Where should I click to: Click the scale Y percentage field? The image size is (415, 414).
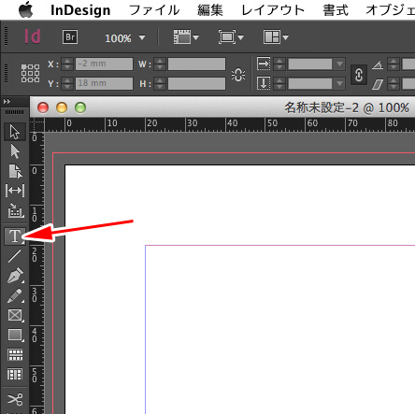pos(310,83)
